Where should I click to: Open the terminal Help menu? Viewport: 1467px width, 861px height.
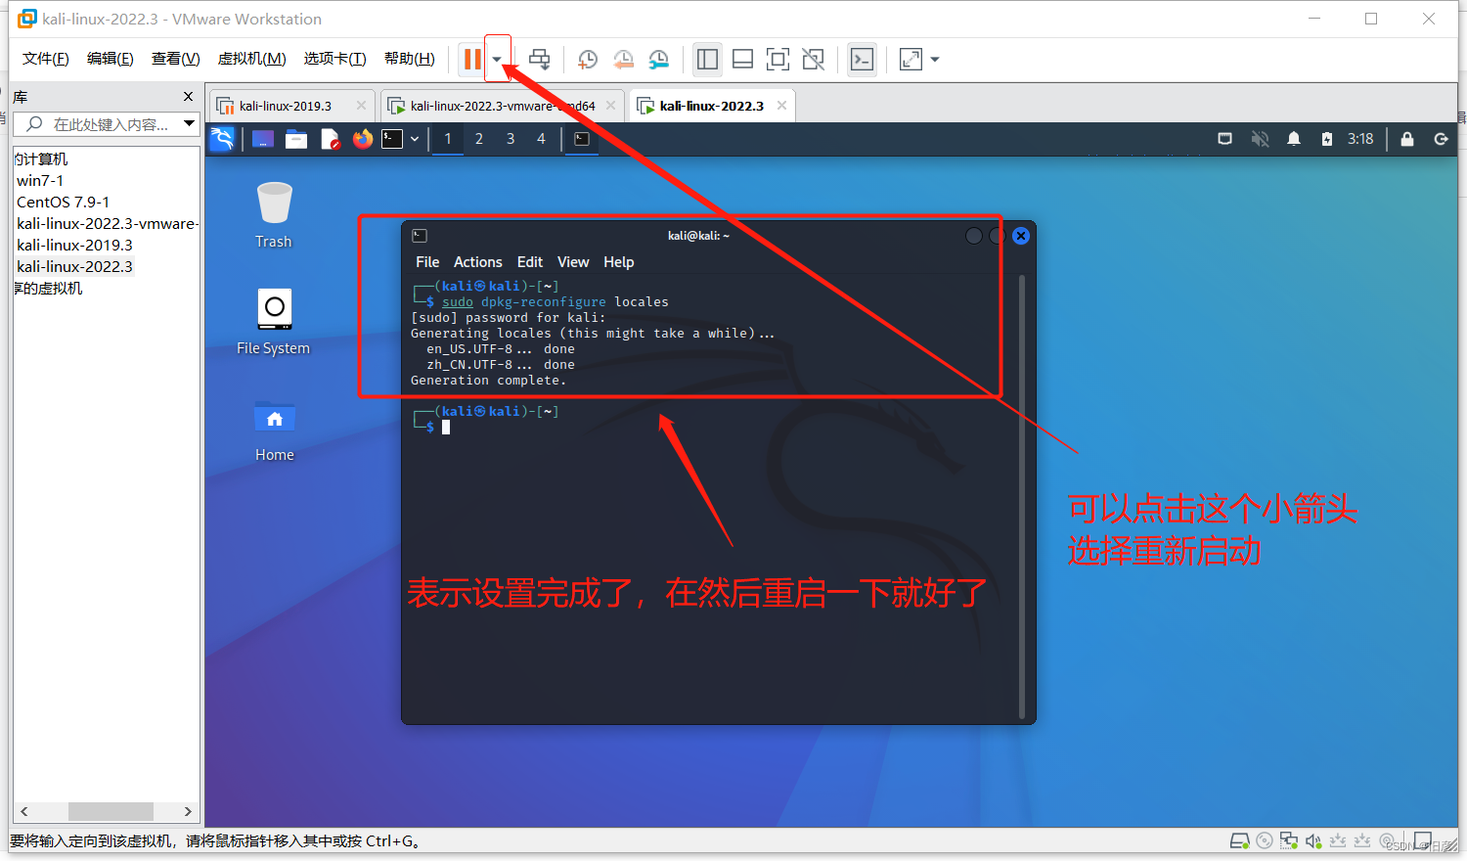[619, 262]
